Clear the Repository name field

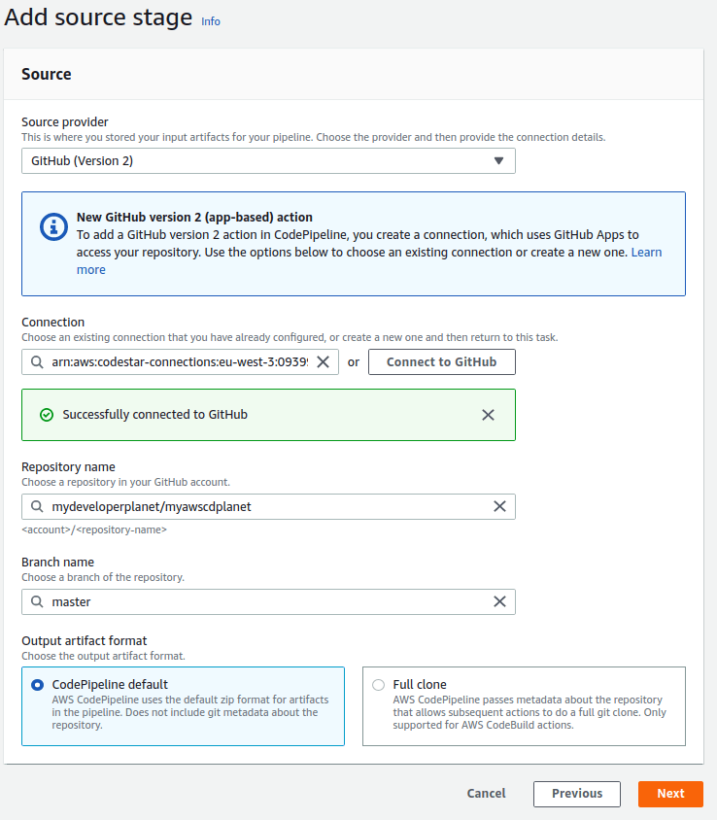click(499, 506)
